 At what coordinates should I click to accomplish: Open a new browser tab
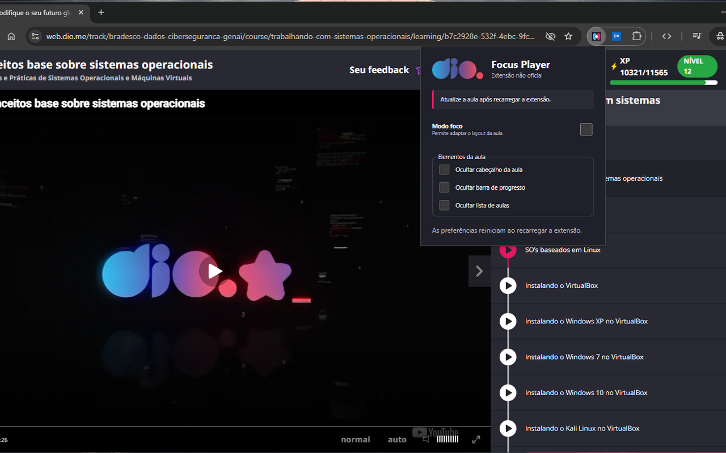pyautogui.click(x=101, y=12)
